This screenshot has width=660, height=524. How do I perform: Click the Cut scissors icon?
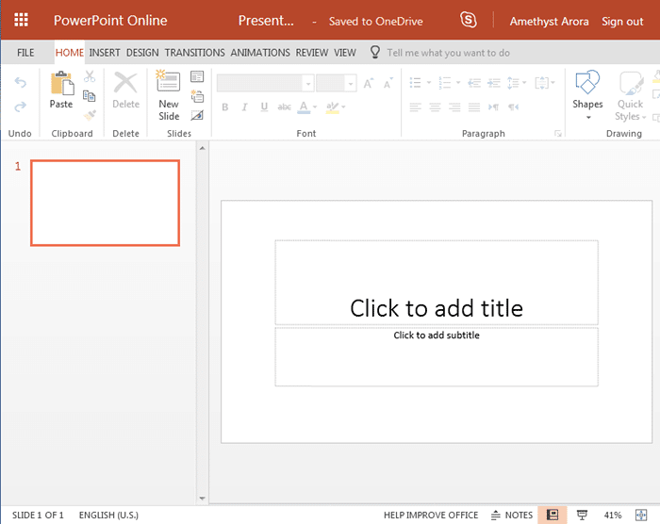click(x=90, y=76)
